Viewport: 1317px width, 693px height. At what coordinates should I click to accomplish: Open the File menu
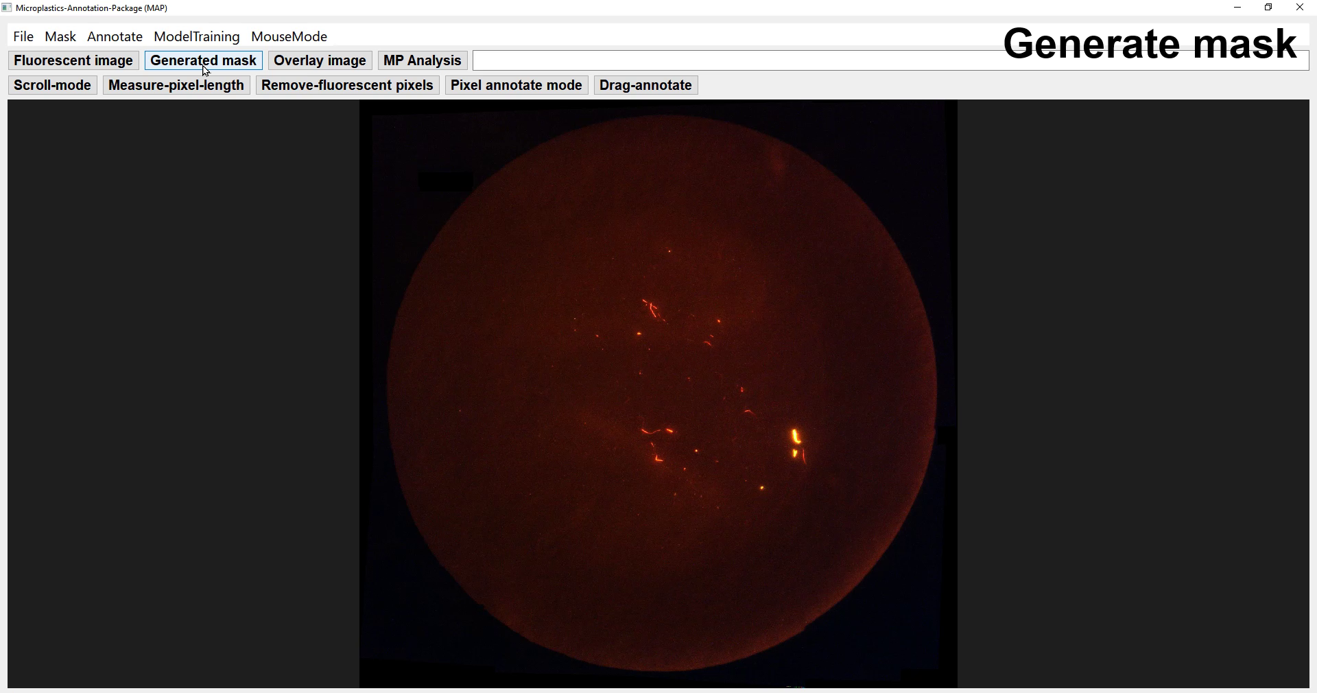(x=23, y=36)
